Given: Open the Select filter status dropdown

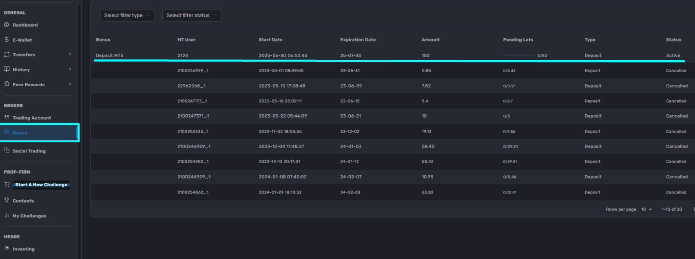Looking at the screenshot, I should click(x=191, y=15).
